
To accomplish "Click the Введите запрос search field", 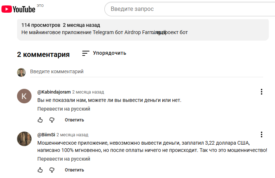I will 188,9.
